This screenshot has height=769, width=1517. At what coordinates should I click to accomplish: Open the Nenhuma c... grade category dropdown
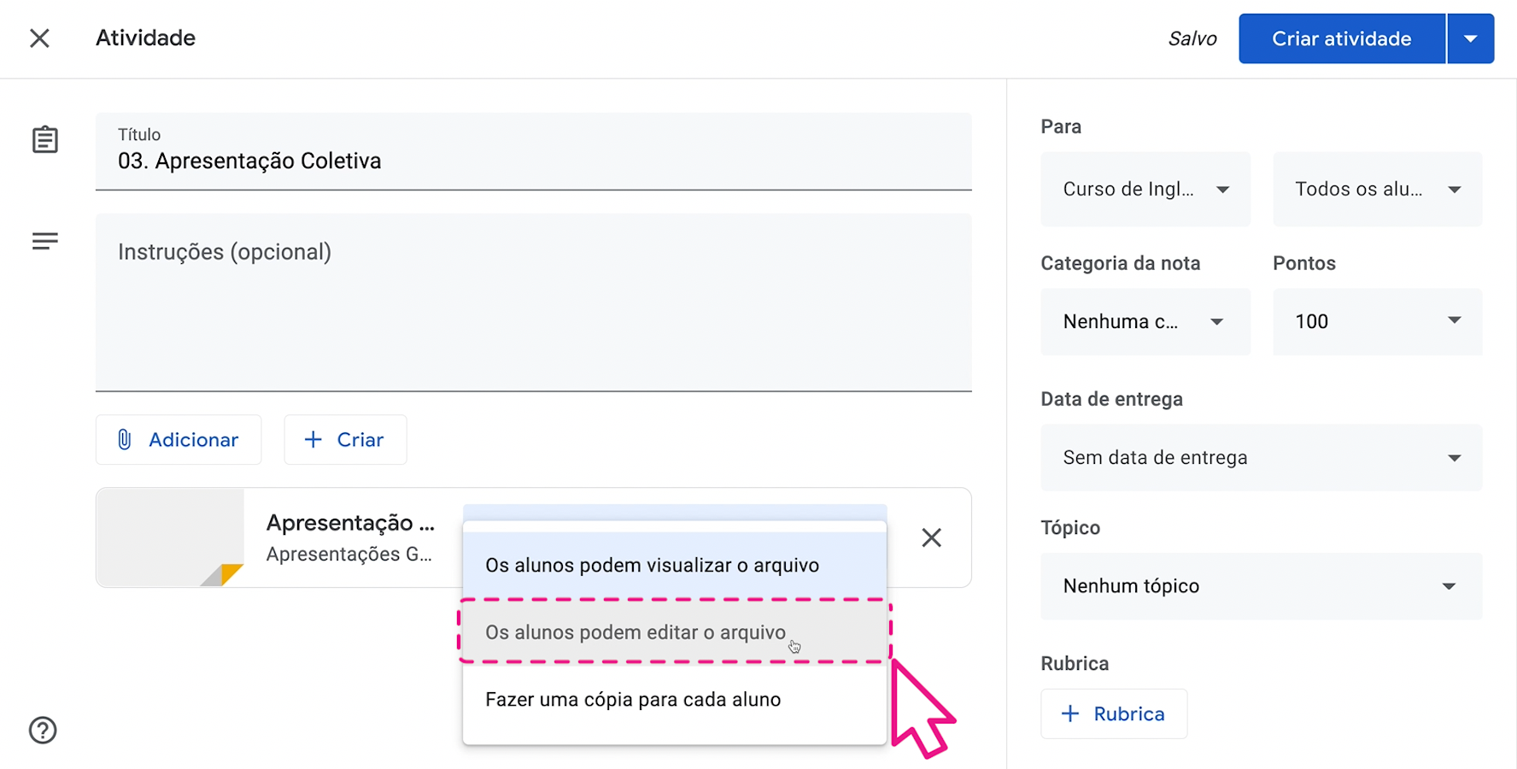click(1145, 321)
